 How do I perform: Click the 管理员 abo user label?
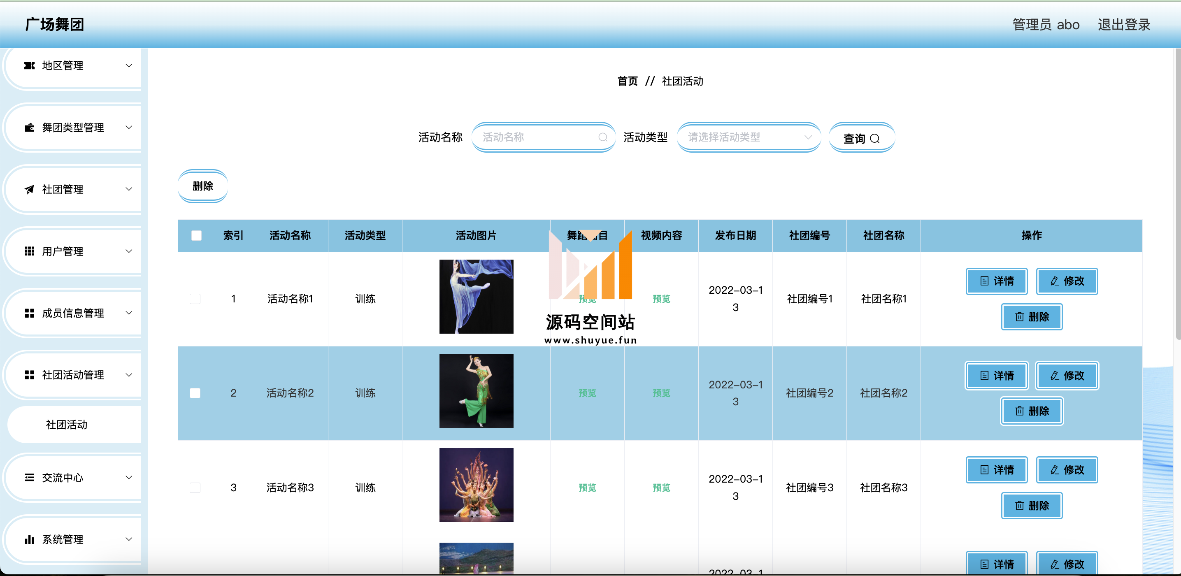click(x=1046, y=25)
